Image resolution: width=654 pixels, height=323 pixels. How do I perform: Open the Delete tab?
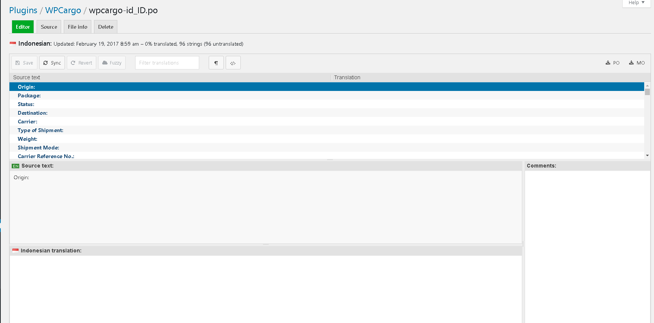coord(106,27)
